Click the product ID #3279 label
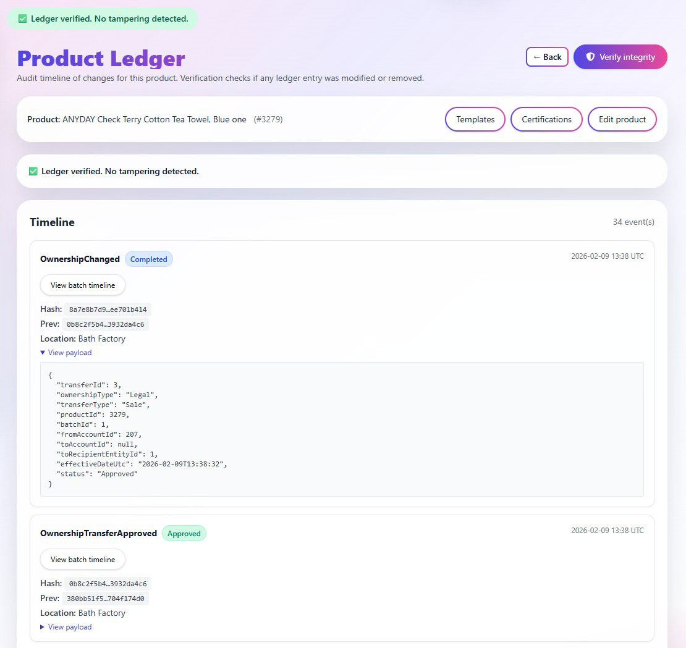The height and width of the screenshot is (648, 686). pyautogui.click(x=268, y=119)
